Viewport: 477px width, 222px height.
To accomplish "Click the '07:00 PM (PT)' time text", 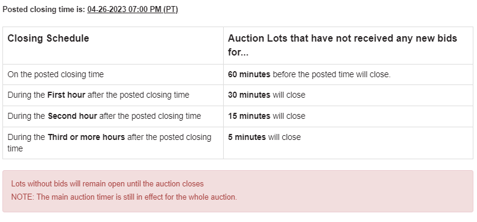I will click(153, 10).
